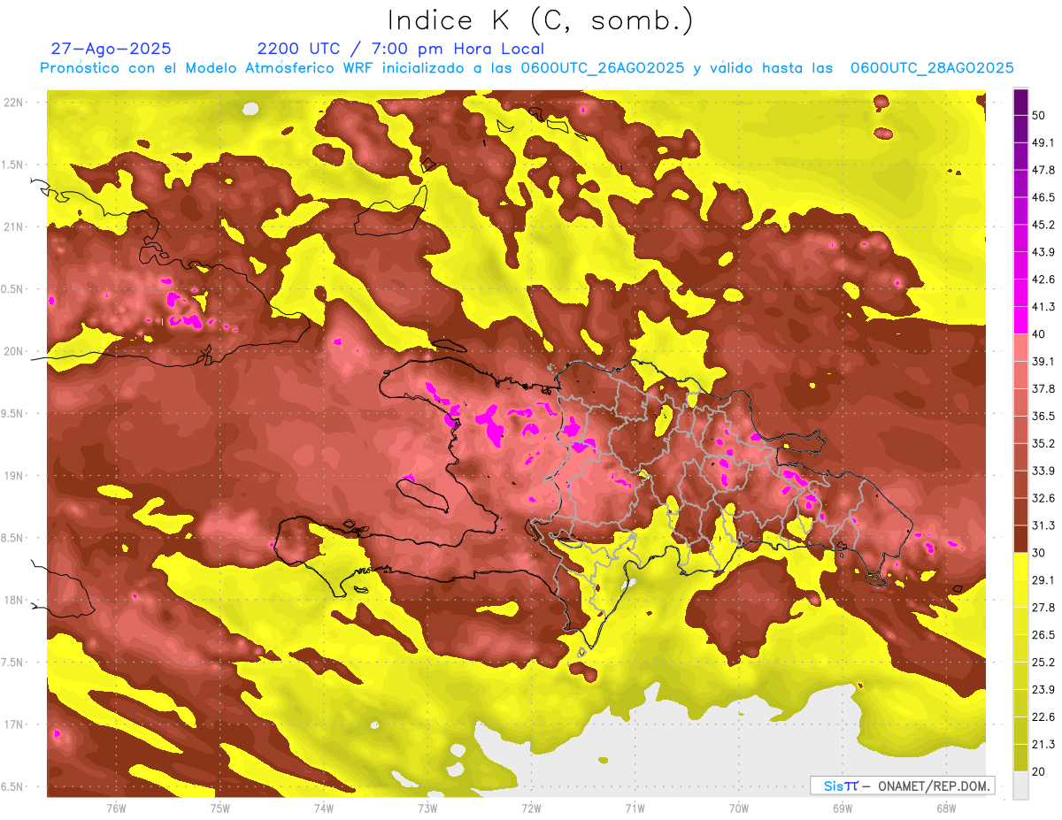
Task: Click the magenta swatch between 40 and 41.3
Action: (1020, 320)
